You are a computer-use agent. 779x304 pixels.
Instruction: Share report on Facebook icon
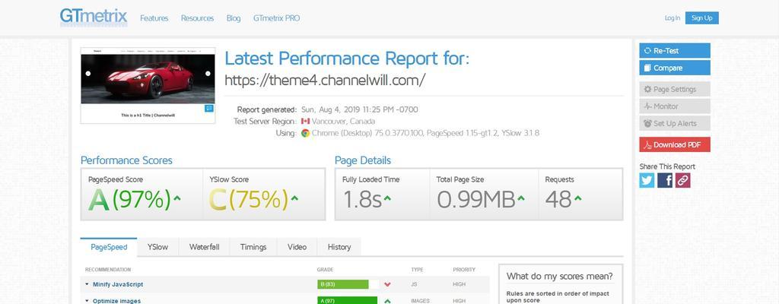tap(665, 180)
